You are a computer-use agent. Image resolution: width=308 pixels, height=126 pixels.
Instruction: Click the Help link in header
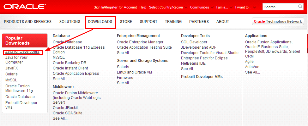143,8
